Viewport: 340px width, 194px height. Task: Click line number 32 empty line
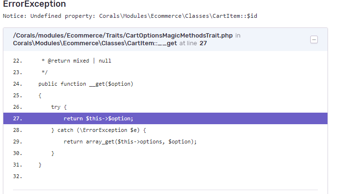pyautogui.click(x=18, y=176)
